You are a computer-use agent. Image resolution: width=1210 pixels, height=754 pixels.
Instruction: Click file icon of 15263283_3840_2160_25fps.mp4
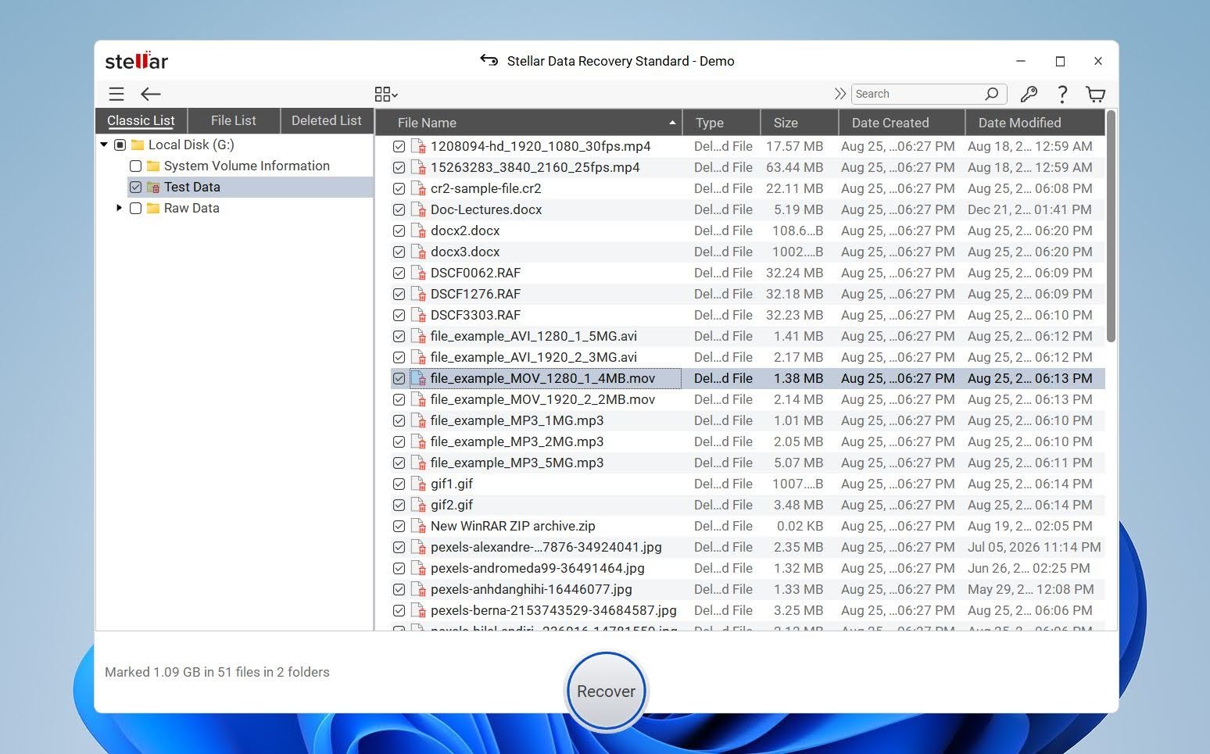418,167
